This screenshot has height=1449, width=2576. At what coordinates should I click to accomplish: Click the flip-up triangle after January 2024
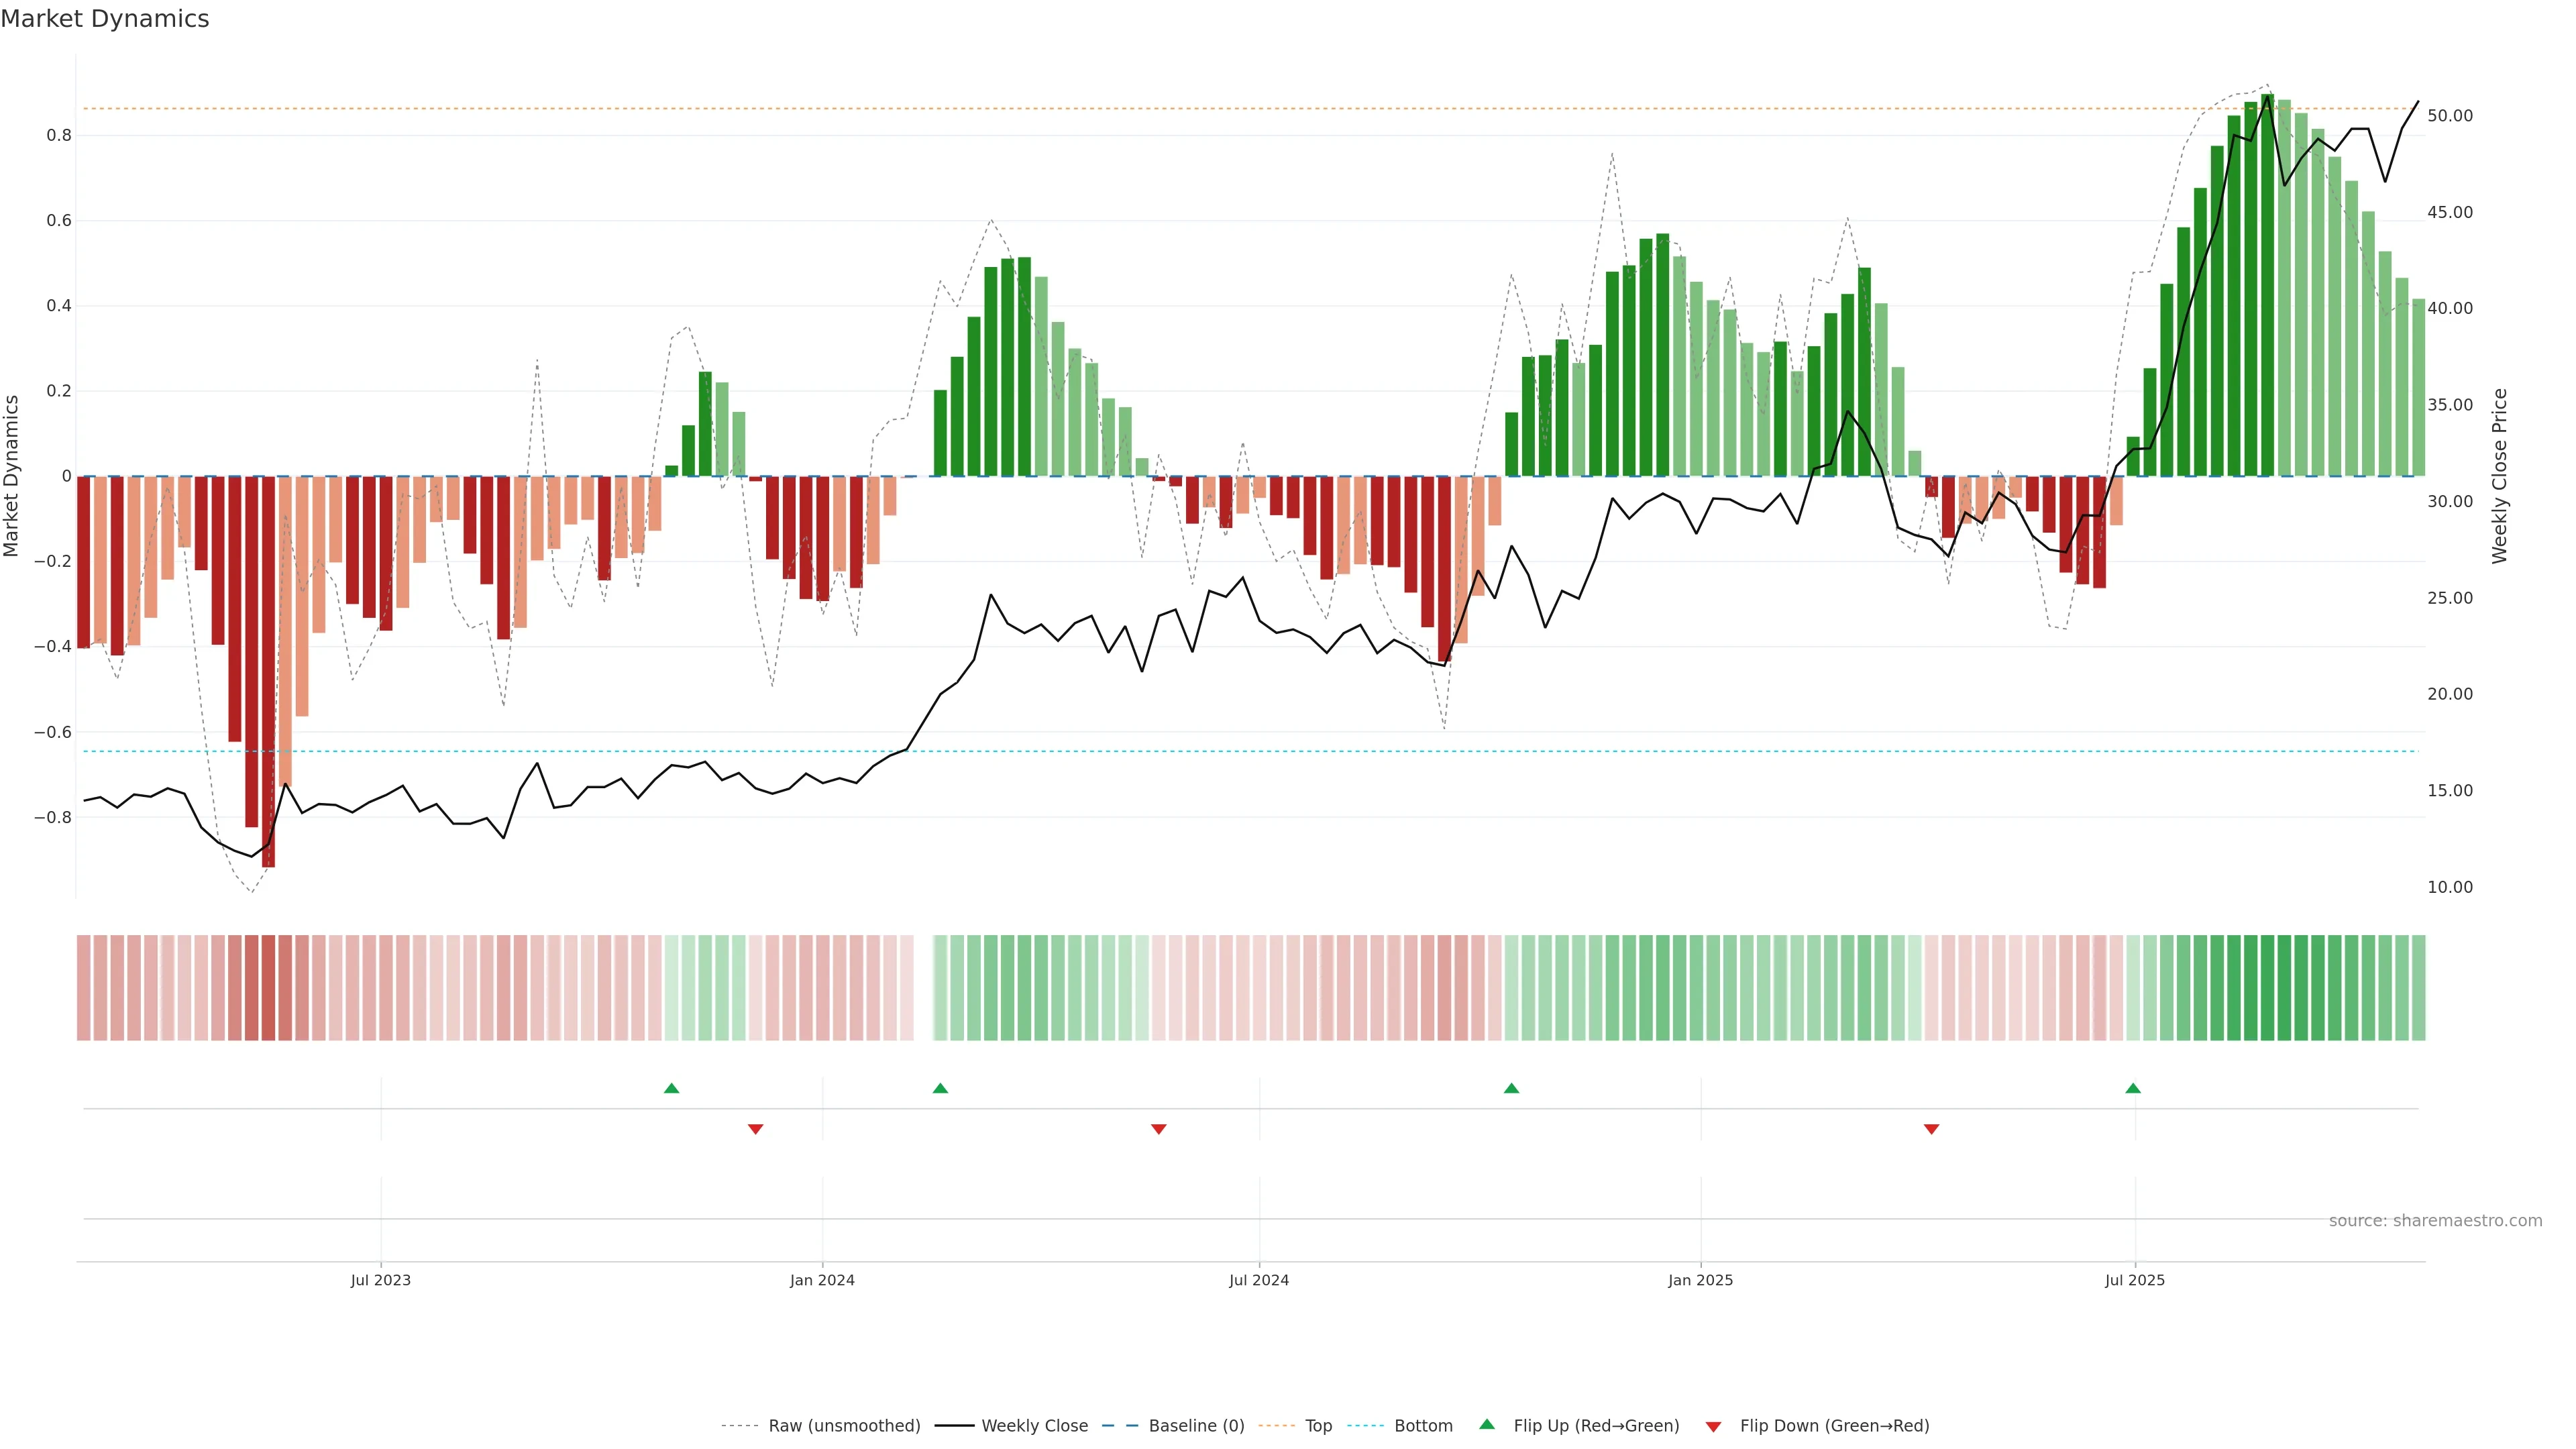(940, 1088)
